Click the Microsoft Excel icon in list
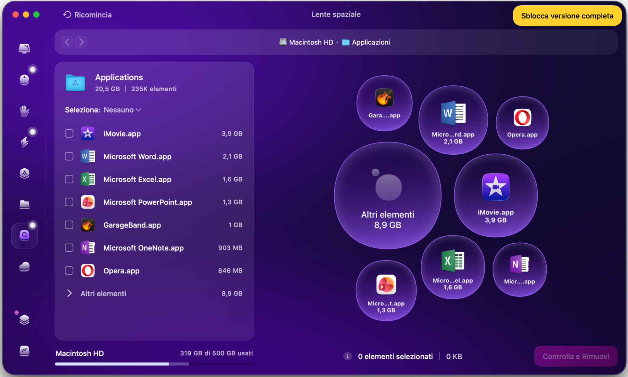The width and height of the screenshot is (628, 377). (88, 179)
